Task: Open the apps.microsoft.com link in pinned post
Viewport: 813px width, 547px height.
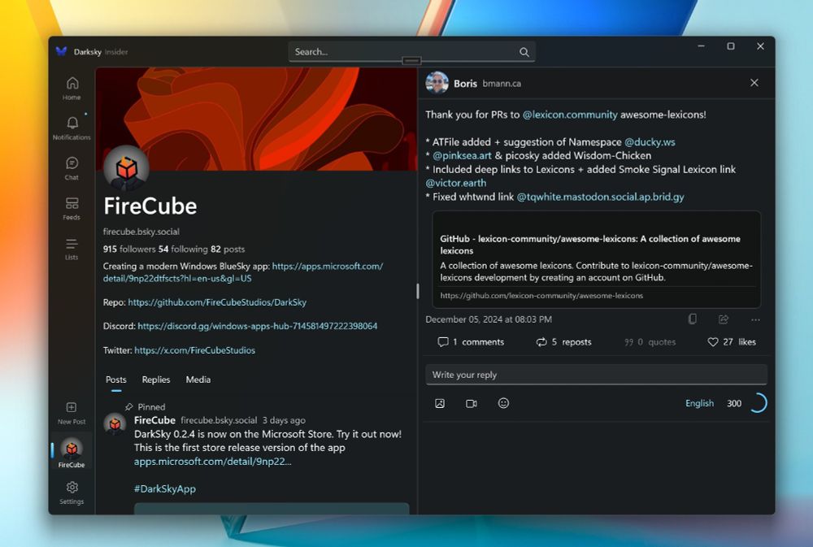Action: [x=212, y=462]
